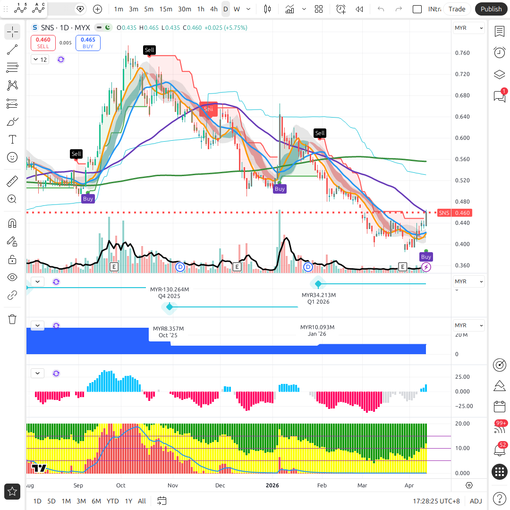The width and height of the screenshot is (510, 510).
Task: Toggle lock all drawing tools
Action: (x=12, y=259)
